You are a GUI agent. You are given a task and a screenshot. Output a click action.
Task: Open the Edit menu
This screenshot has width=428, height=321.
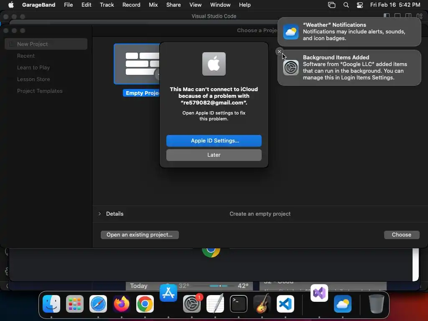point(86,5)
